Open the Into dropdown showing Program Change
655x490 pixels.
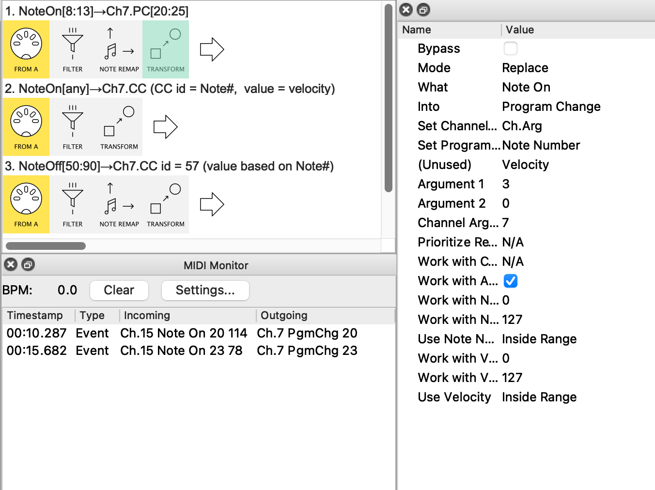(551, 107)
